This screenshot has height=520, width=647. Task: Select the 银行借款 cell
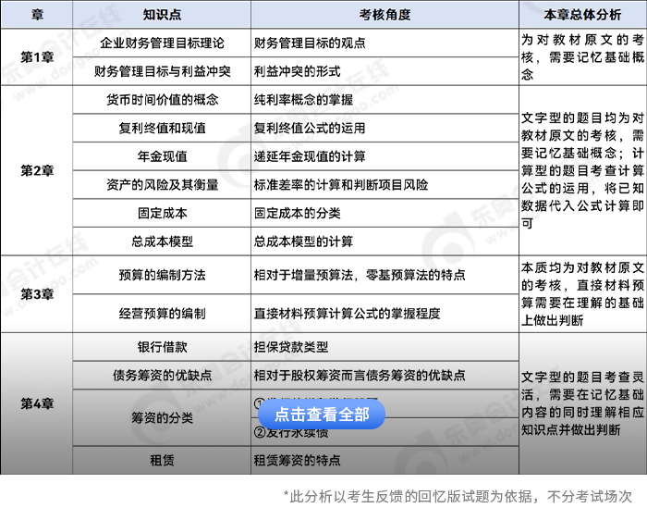pyautogui.click(x=162, y=347)
